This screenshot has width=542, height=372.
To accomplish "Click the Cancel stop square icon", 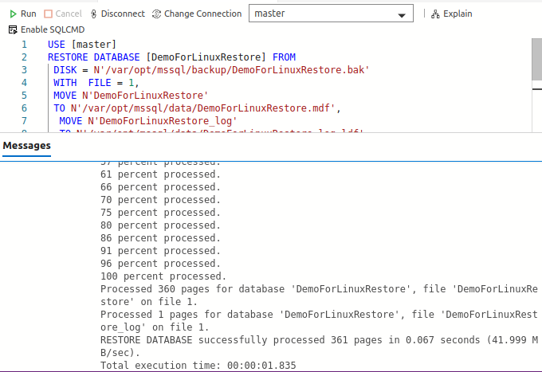I will [x=48, y=14].
